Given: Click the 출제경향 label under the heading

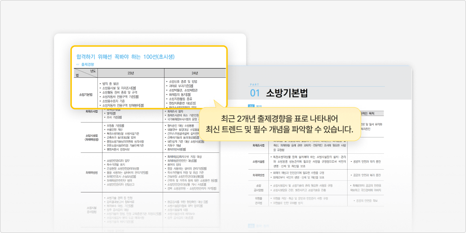Looking at the screenshot, I should [87, 64].
